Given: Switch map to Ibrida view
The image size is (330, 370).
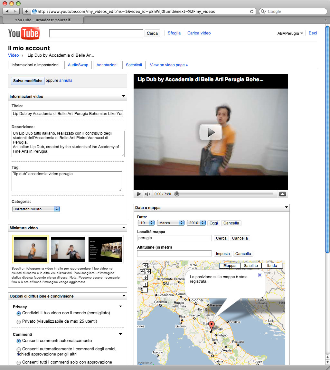Looking at the screenshot, I should pyautogui.click(x=272, y=266).
